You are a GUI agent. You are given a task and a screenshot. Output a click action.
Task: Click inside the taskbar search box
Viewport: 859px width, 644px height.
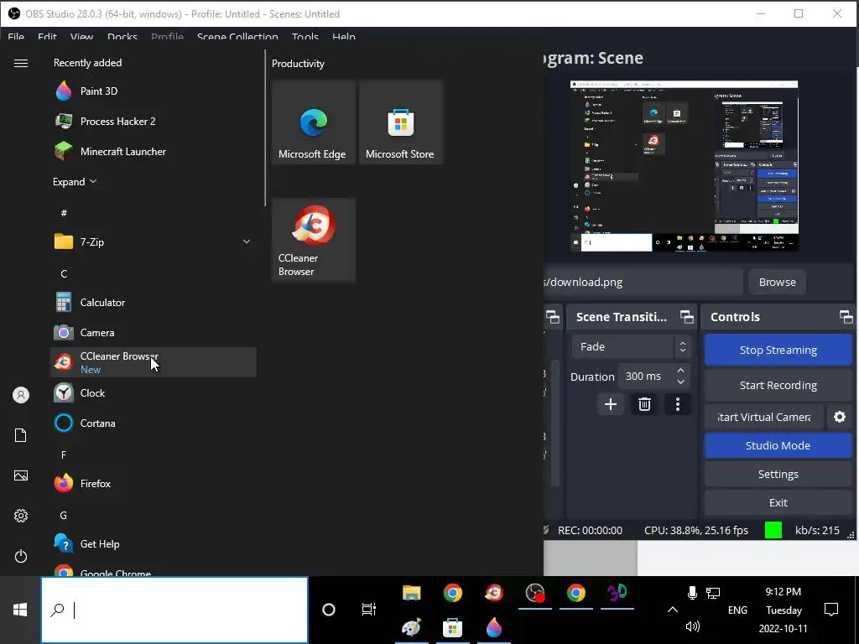174,610
